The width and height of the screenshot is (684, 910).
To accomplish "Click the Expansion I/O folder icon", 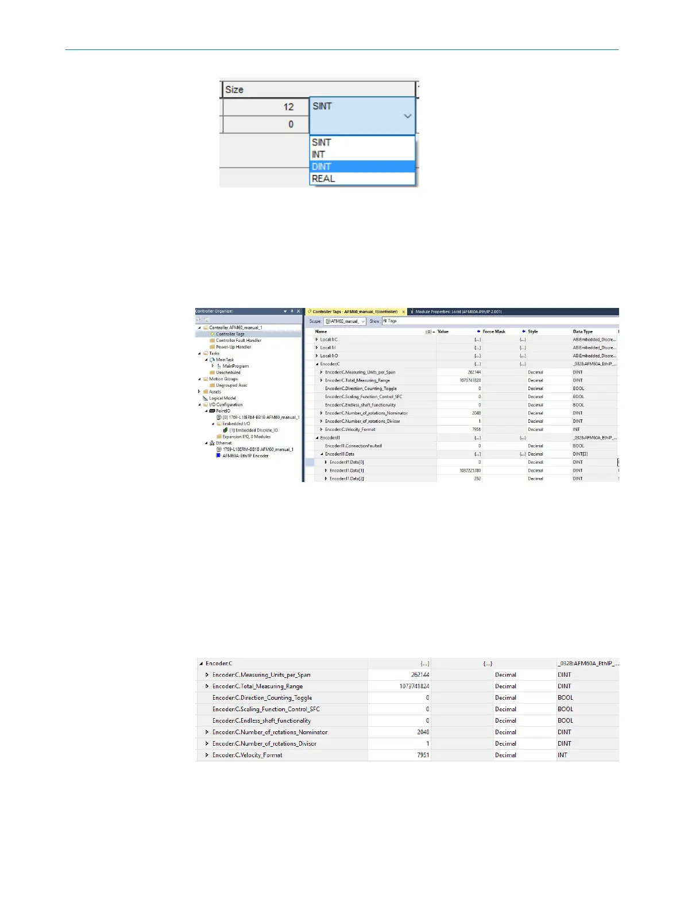I will (x=219, y=437).
